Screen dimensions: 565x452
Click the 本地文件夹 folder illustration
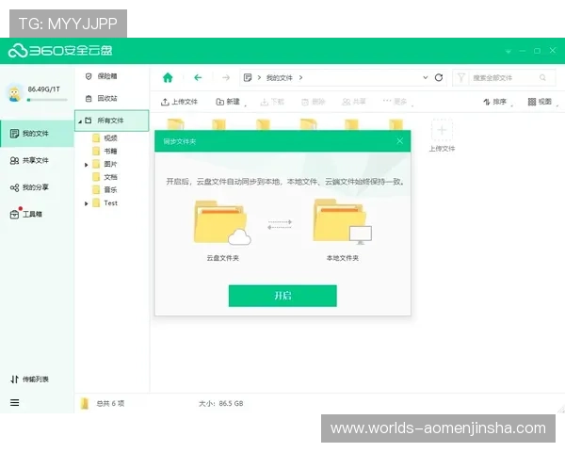pos(343,221)
